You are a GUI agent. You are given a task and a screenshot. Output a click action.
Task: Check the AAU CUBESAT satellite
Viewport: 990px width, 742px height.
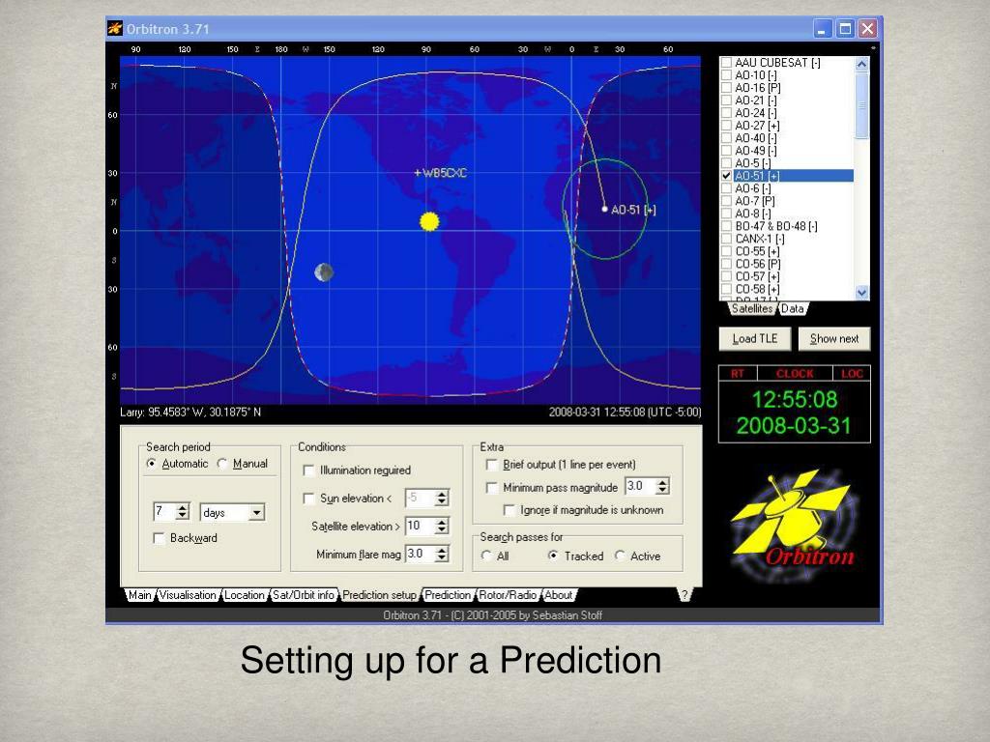(x=726, y=63)
